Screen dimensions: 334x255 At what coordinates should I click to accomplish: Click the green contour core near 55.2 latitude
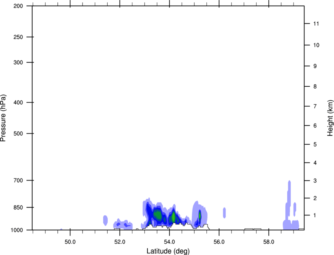[200, 215]
